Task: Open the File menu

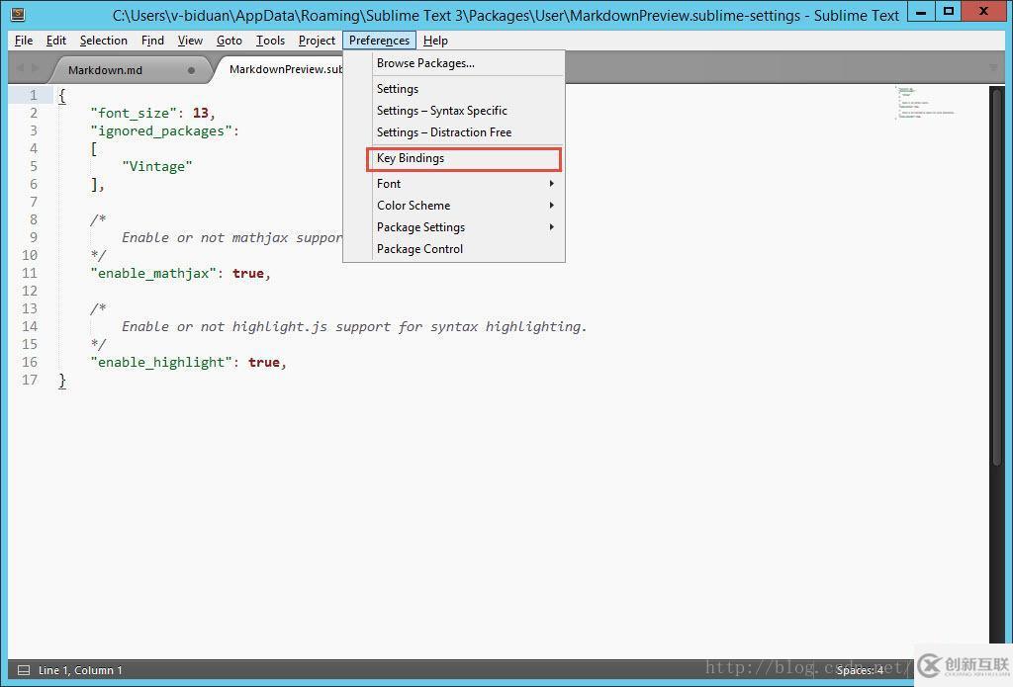Action: coord(24,41)
